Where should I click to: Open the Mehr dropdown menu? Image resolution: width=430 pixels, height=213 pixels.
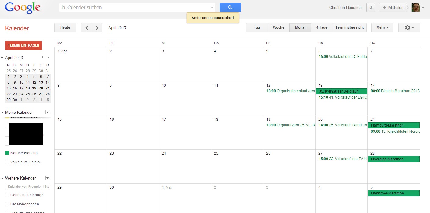click(382, 28)
